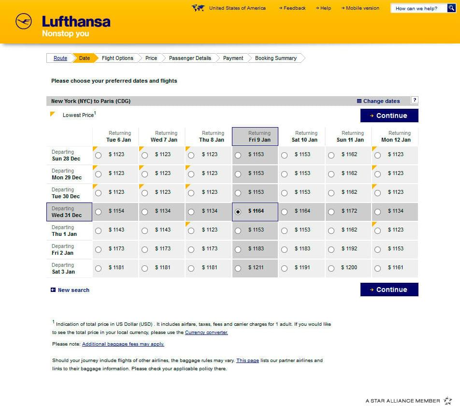Click the Returning Fri 9 Jan column header
The width and height of the screenshot is (460, 406).
click(255, 136)
